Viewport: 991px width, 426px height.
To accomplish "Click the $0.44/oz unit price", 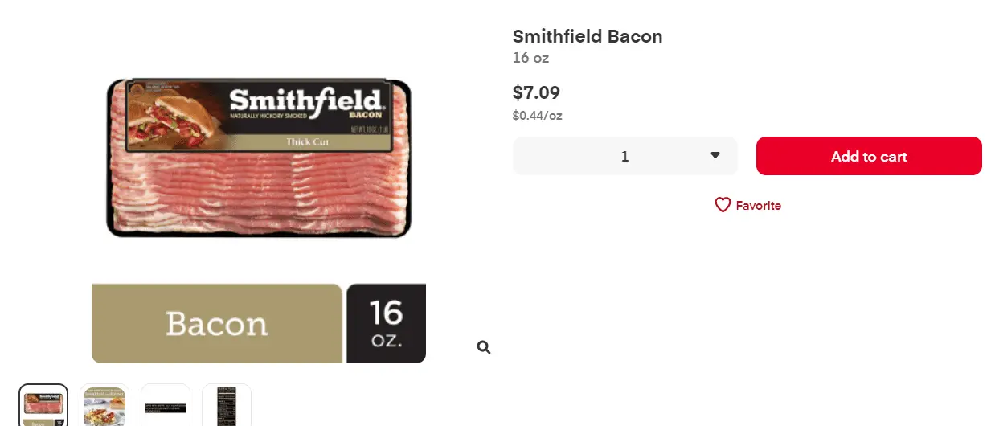I will [537, 116].
